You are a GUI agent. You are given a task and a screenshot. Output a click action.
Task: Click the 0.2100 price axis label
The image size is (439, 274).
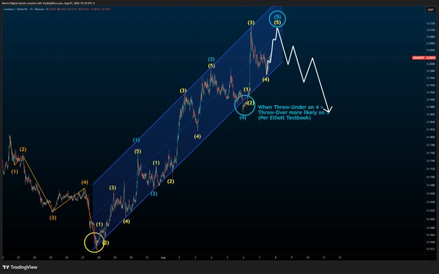tap(431, 30)
